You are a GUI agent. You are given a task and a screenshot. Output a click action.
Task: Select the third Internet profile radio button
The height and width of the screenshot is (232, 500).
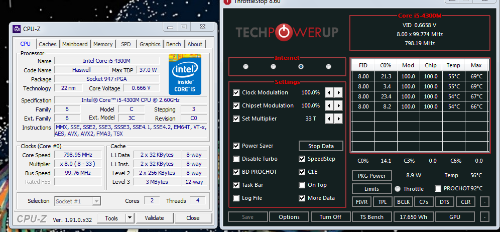(301, 67)
